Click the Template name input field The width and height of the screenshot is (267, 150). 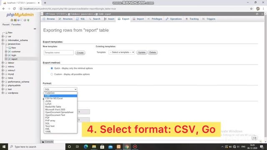coord(58,52)
